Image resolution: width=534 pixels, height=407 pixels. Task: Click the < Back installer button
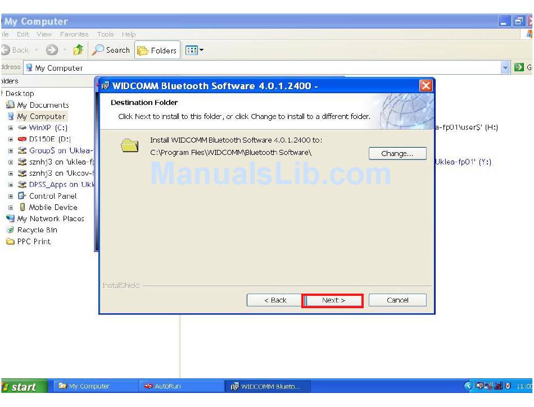point(275,300)
